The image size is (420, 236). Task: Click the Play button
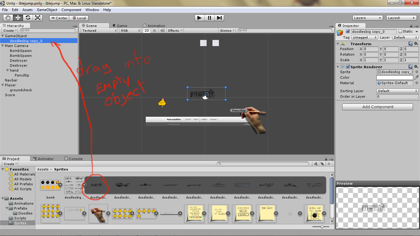click(200, 18)
